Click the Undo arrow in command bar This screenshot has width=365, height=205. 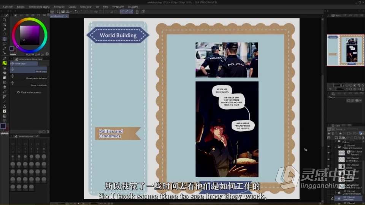[76, 12]
